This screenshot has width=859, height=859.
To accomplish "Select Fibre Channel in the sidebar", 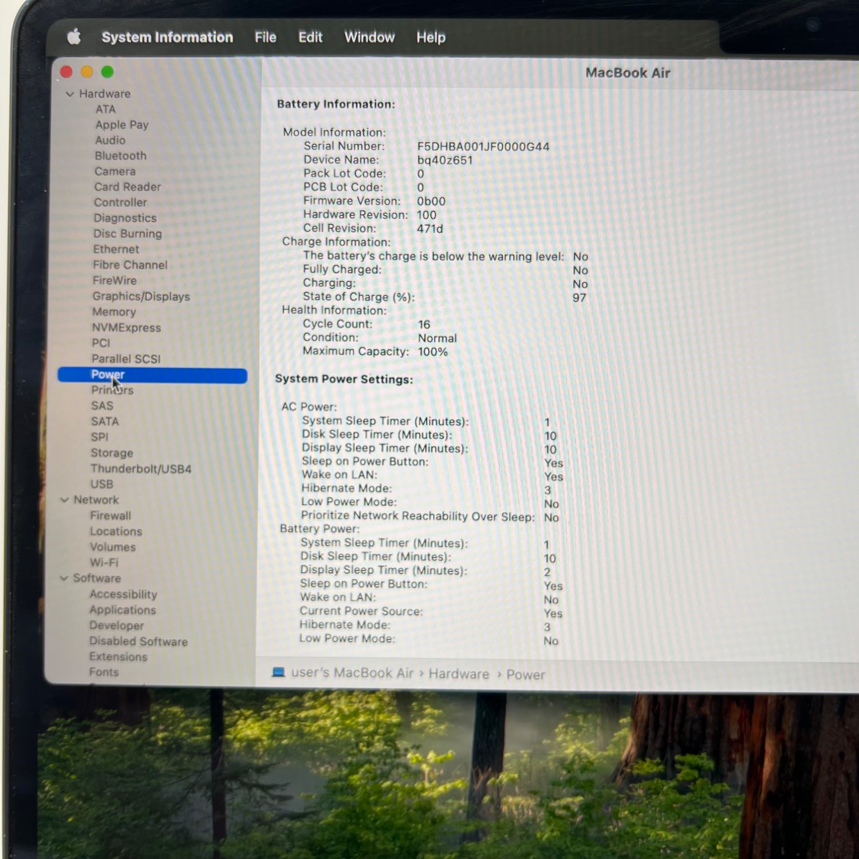I will [x=130, y=265].
